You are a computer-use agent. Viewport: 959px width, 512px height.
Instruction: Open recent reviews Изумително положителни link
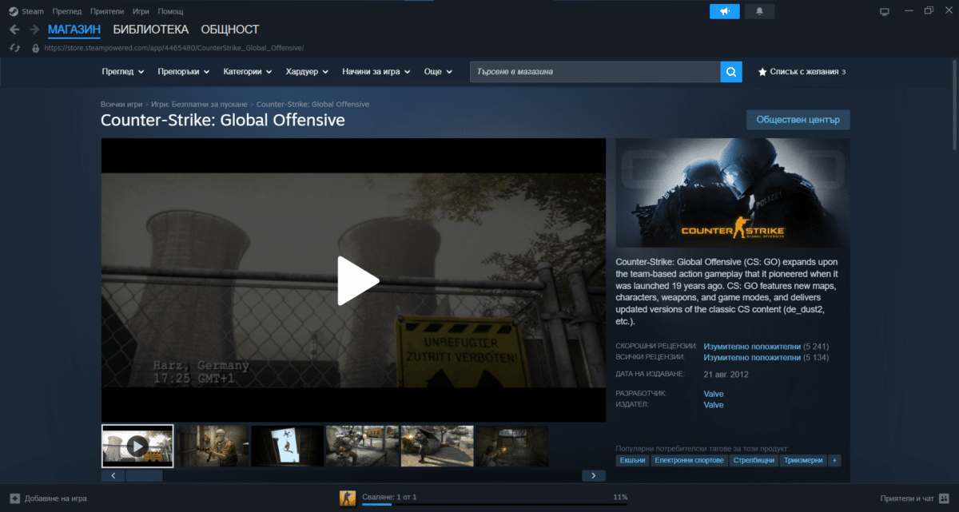coord(752,347)
